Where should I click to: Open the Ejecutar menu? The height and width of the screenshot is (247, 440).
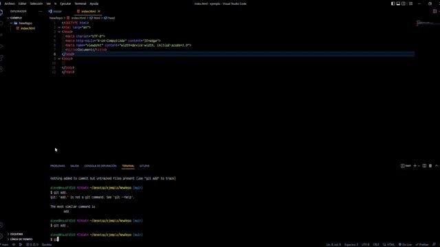click(x=65, y=3)
